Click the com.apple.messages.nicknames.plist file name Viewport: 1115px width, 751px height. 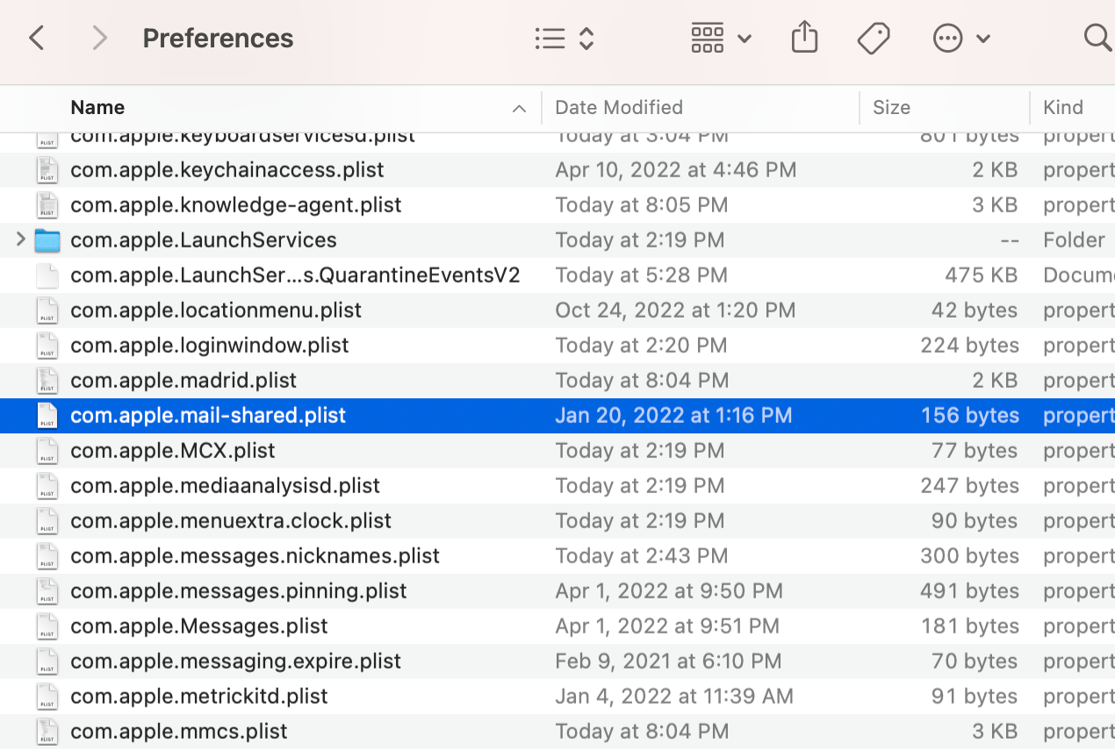point(255,555)
